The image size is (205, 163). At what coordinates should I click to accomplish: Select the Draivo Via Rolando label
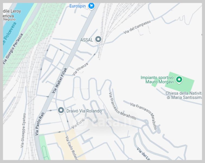(84, 111)
